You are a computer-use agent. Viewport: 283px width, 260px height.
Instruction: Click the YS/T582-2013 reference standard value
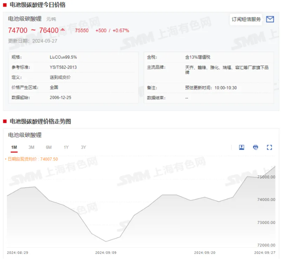[63, 67]
